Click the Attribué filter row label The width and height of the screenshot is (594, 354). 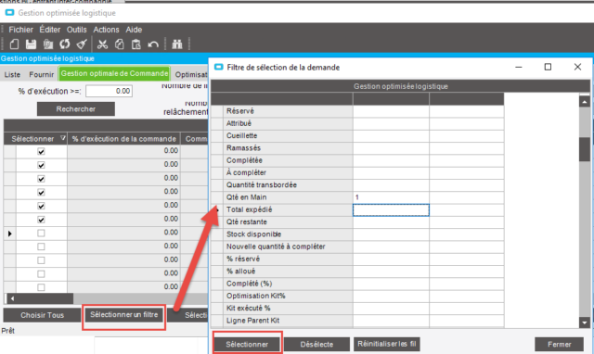tap(239, 123)
